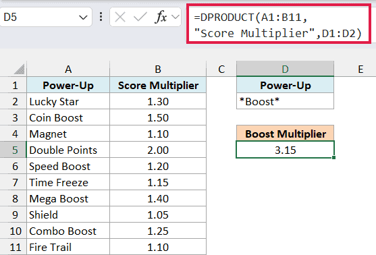Click the Coin Boost cell
Viewport: 376px width, 255px height.
pyautogui.click(x=68, y=117)
